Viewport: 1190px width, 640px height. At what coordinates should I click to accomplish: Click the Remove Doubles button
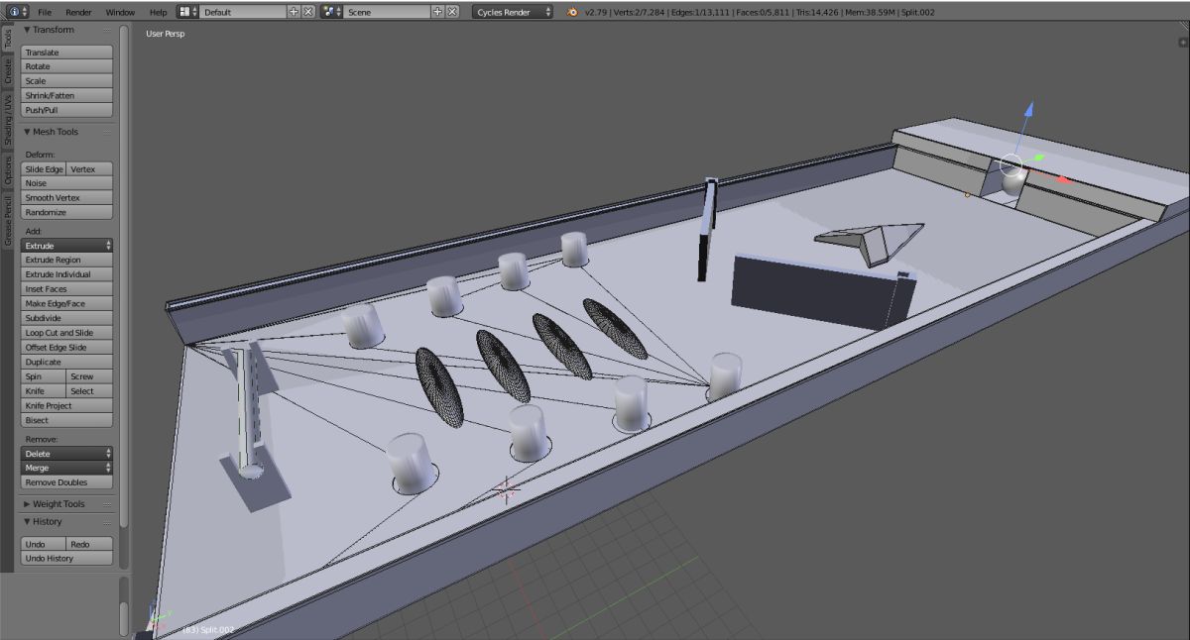pyautogui.click(x=67, y=482)
